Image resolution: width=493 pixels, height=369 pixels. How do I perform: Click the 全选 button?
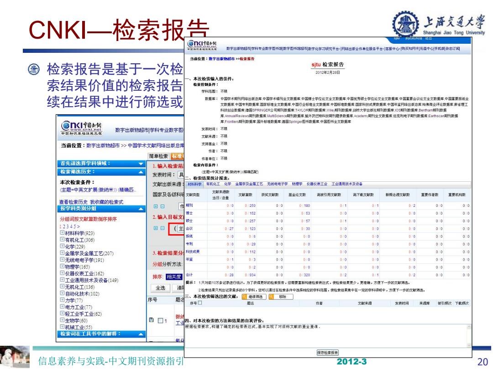point(160,288)
